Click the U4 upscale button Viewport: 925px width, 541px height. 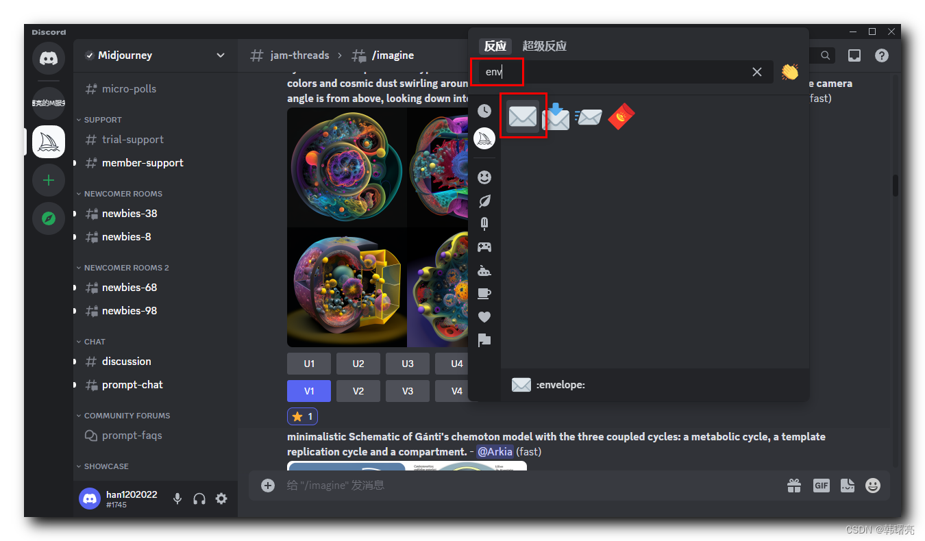(x=452, y=364)
